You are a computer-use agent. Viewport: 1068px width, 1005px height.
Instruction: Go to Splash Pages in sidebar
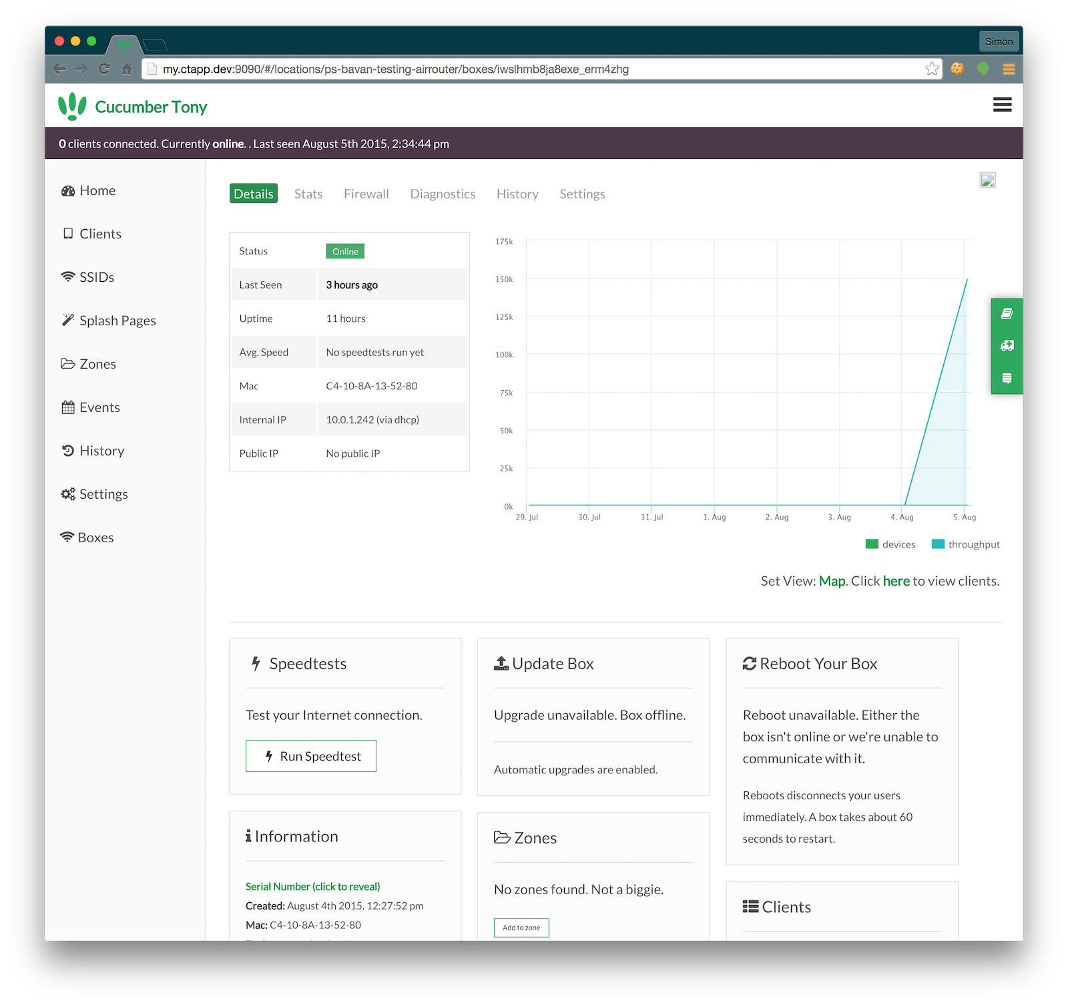tap(117, 321)
